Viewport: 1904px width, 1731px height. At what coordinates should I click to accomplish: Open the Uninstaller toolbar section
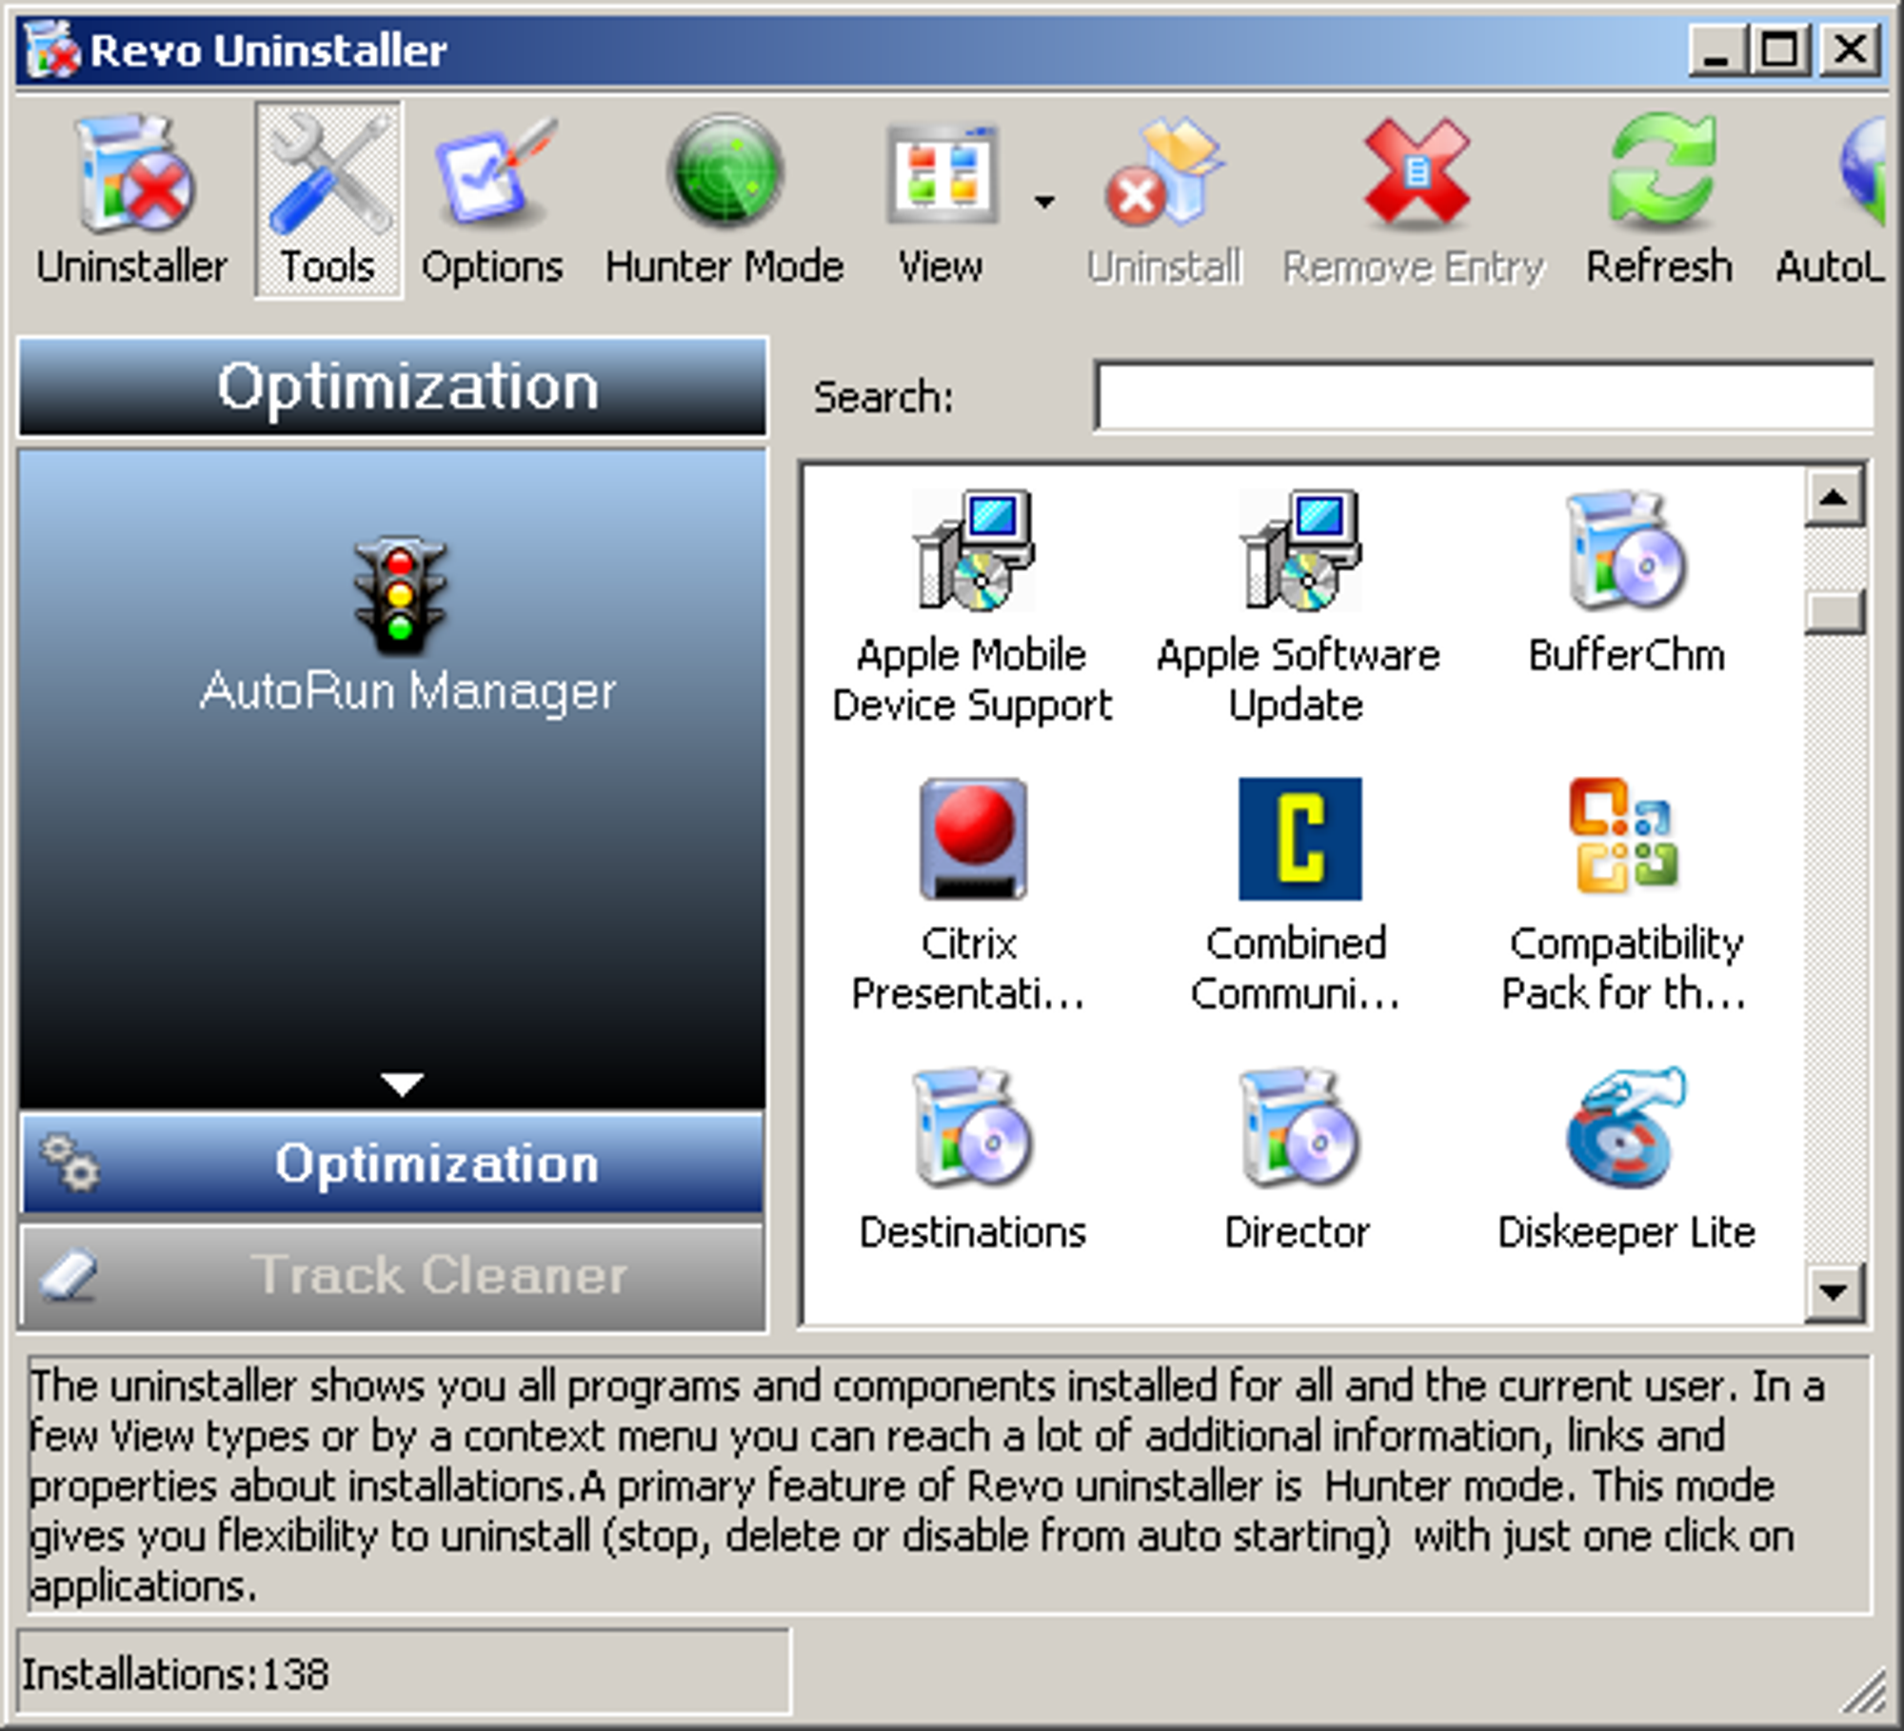(131, 202)
